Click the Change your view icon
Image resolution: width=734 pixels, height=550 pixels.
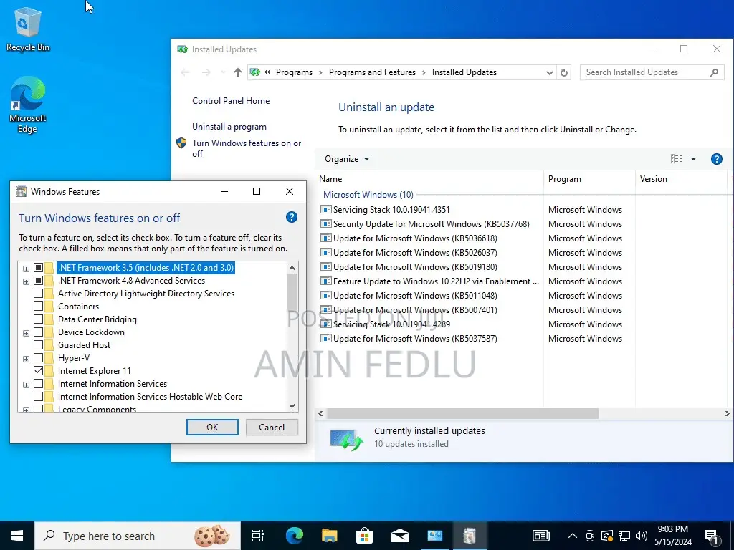(677, 158)
